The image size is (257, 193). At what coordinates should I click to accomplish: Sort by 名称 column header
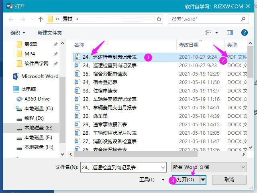point(79,45)
